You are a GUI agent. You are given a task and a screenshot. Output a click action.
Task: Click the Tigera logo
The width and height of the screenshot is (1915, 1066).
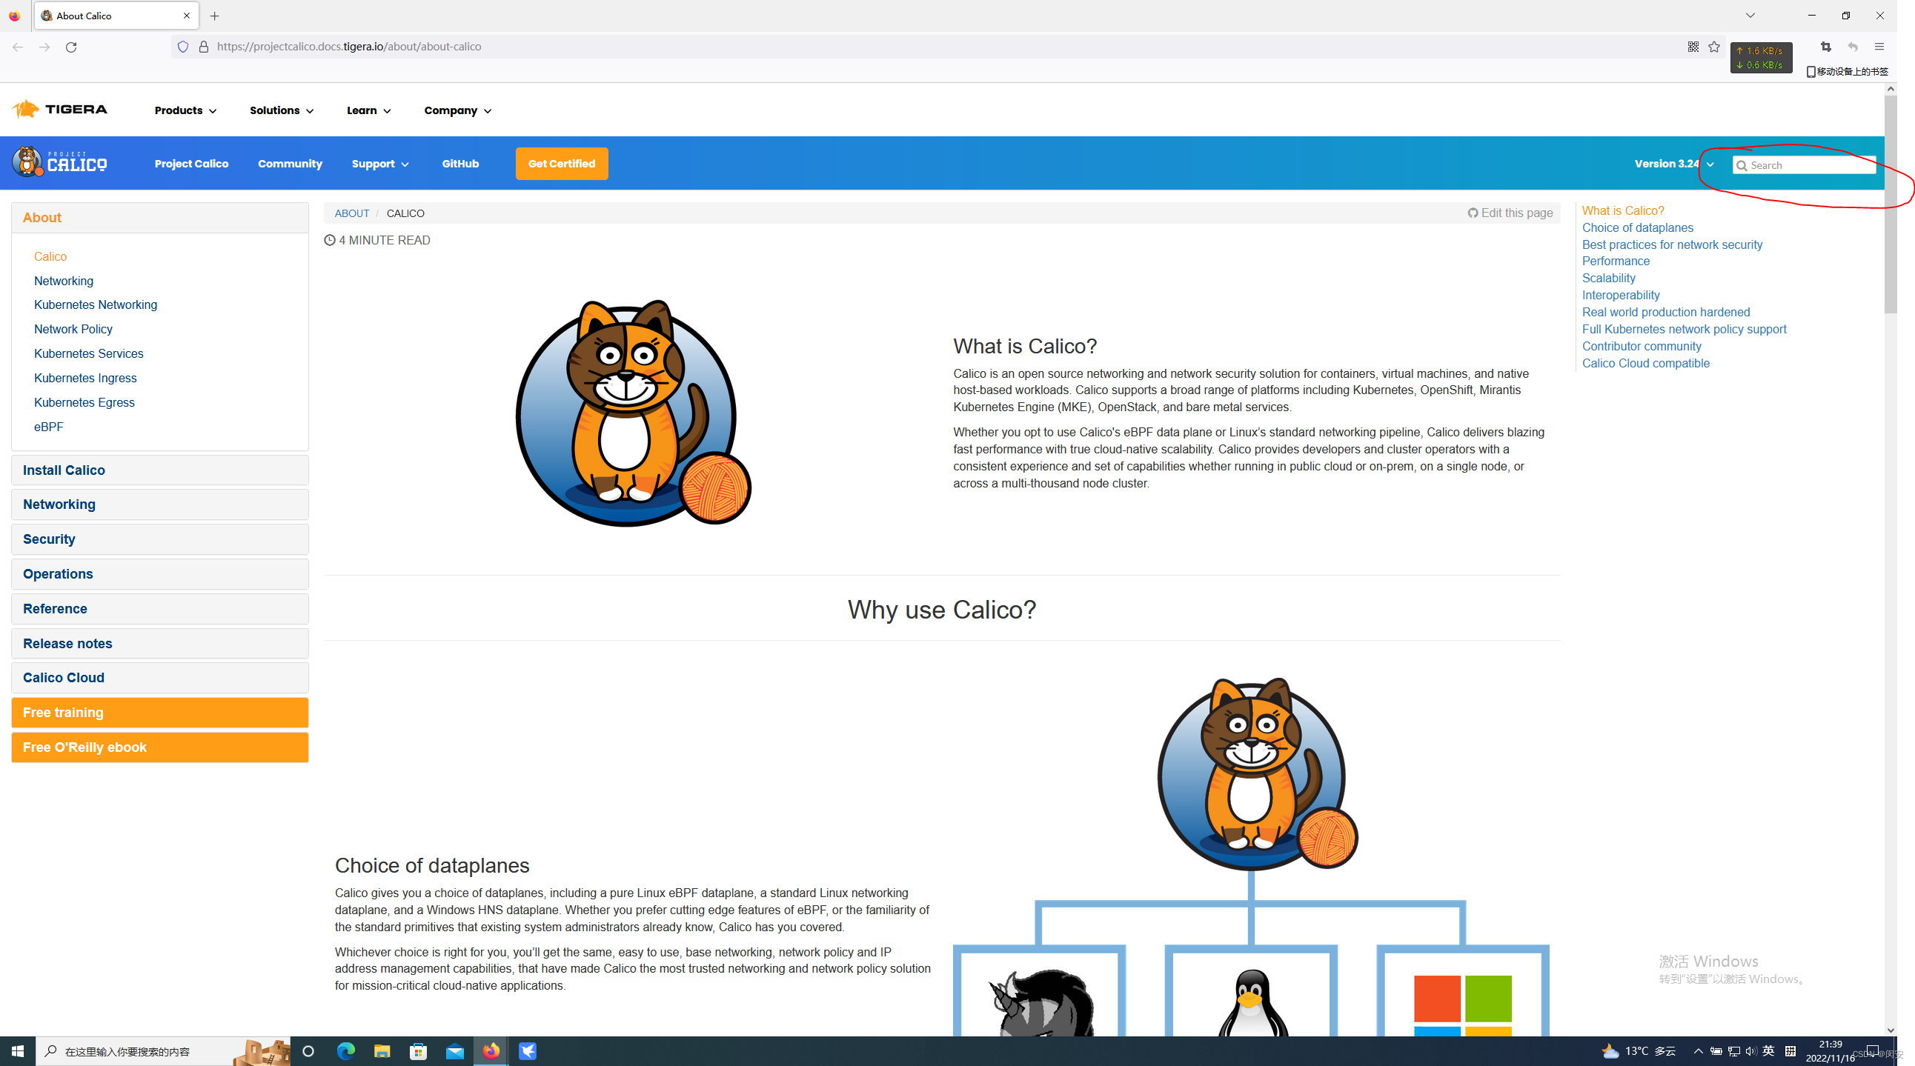click(x=60, y=109)
